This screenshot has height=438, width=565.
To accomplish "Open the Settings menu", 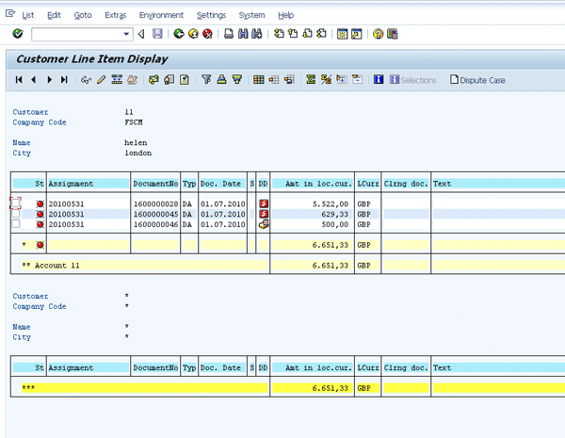I will (211, 15).
